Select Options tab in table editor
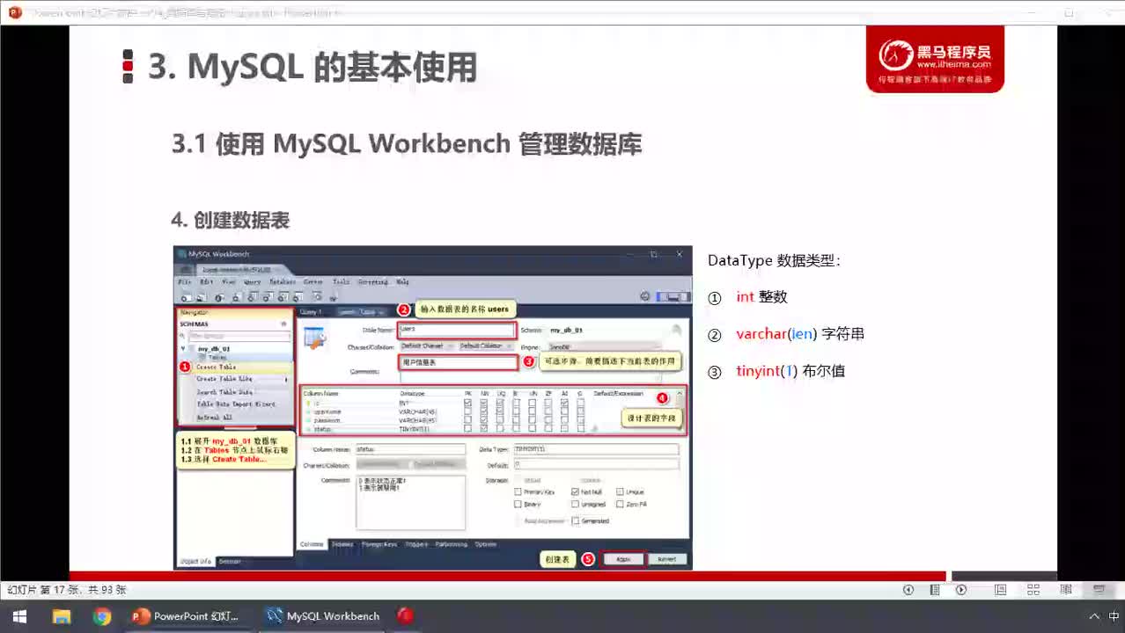The width and height of the screenshot is (1125, 633). [485, 544]
